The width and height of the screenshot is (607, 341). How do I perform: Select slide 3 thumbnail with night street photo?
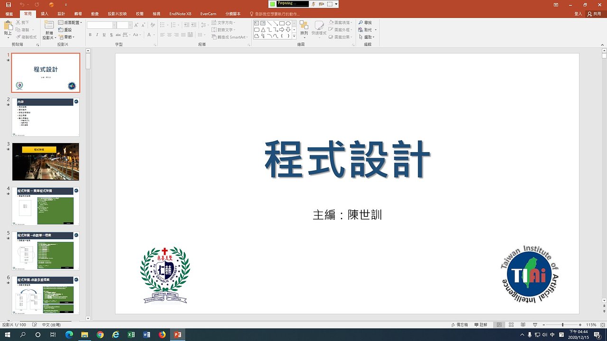tap(46, 162)
